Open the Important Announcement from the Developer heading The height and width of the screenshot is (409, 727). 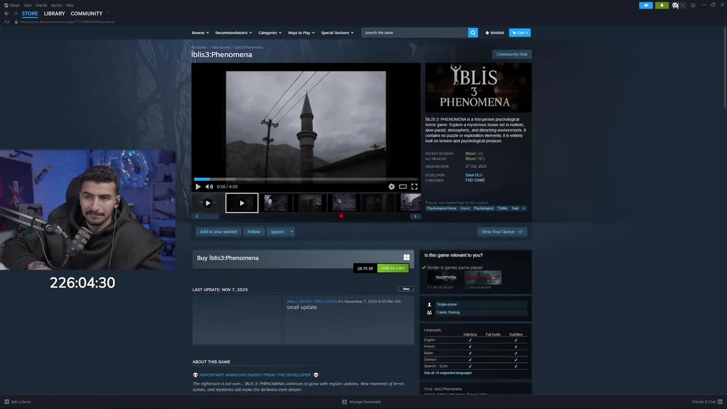click(255, 375)
